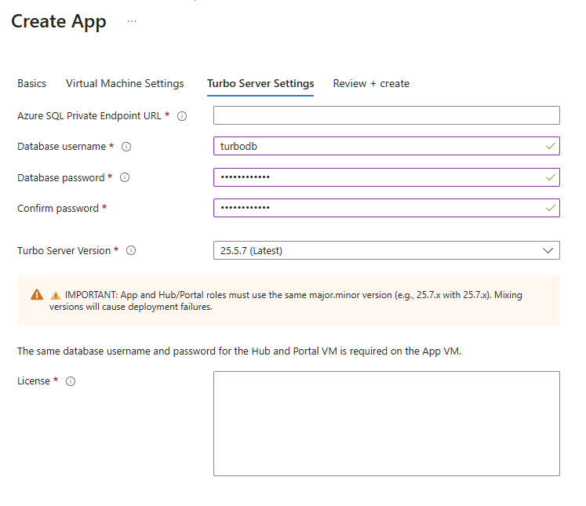
Task: Select the Confirm password input
Action: [x=377, y=208]
